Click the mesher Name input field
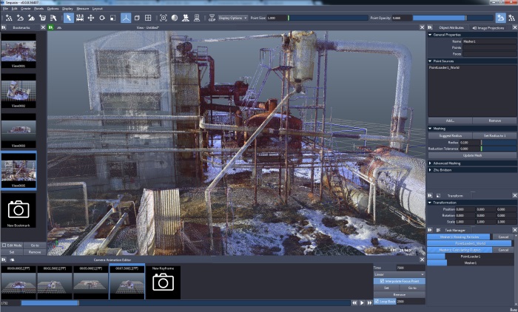This screenshot has height=312, width=518. click(x=489, y=41)
